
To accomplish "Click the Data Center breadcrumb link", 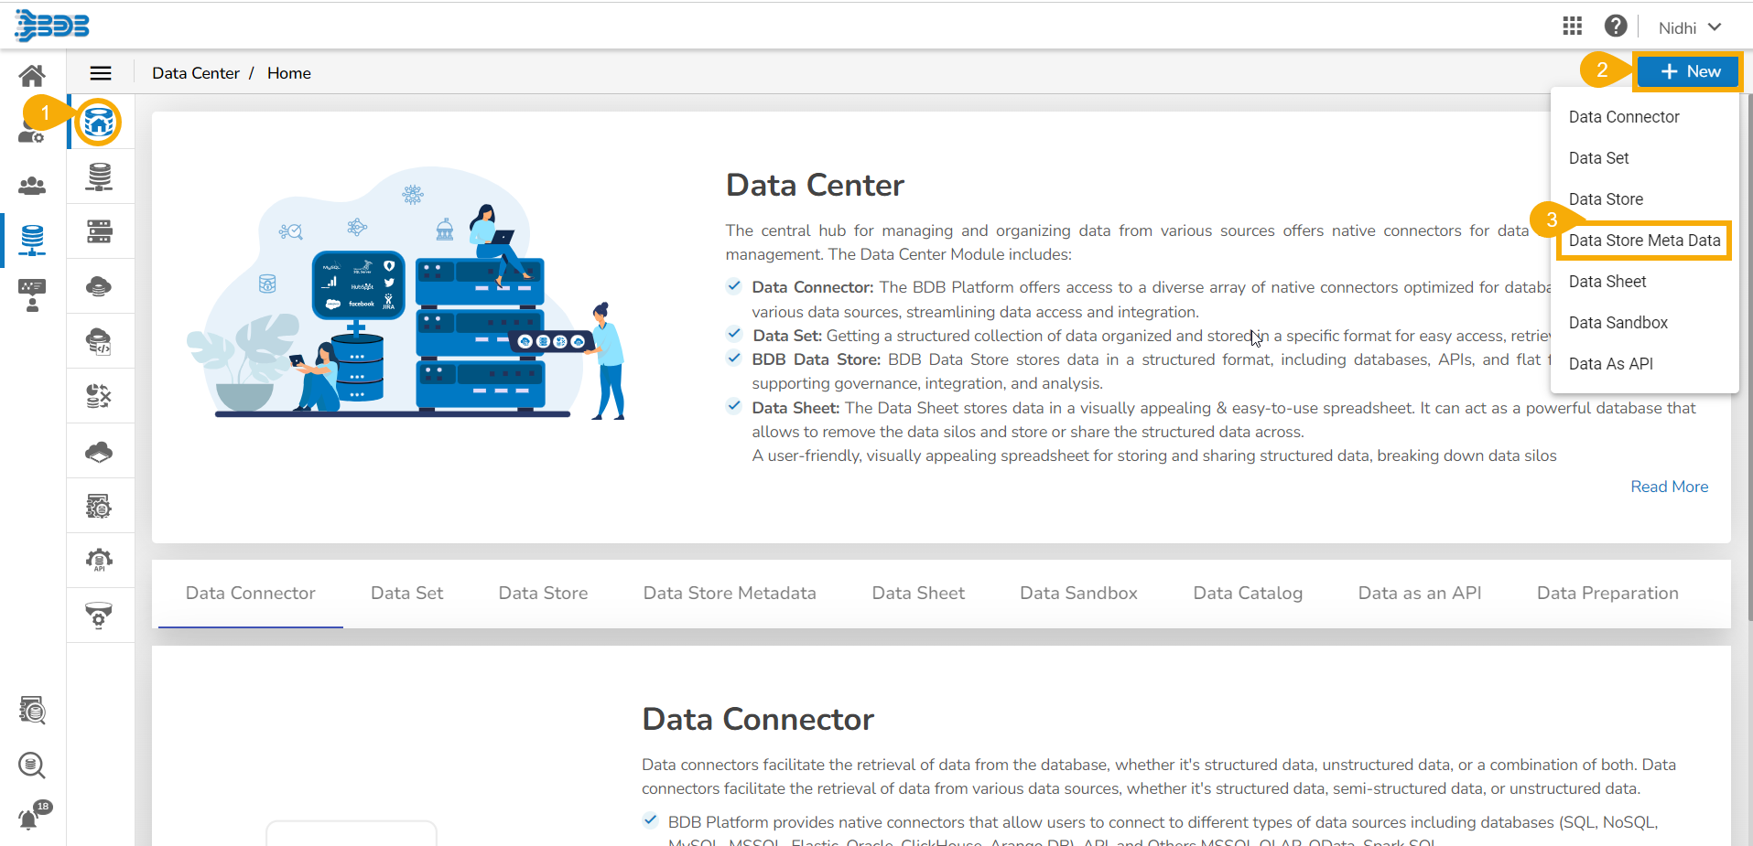I will point(196,73).
